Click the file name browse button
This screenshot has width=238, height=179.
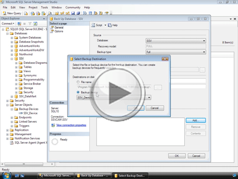point(158,87)
